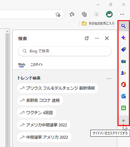
Task: Search trend 長野県 コロナ 速報
Action: click(40, 100)
